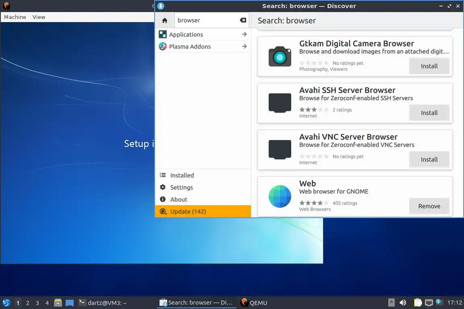Click the tray eject up-arrow icon

coord(391,303)
